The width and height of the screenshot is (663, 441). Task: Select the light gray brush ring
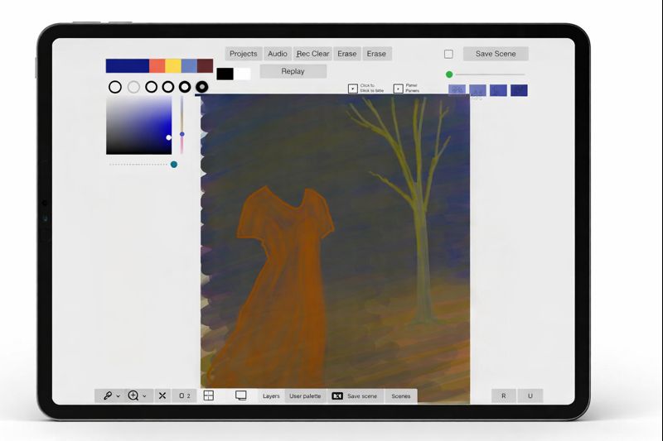[133, 87]
